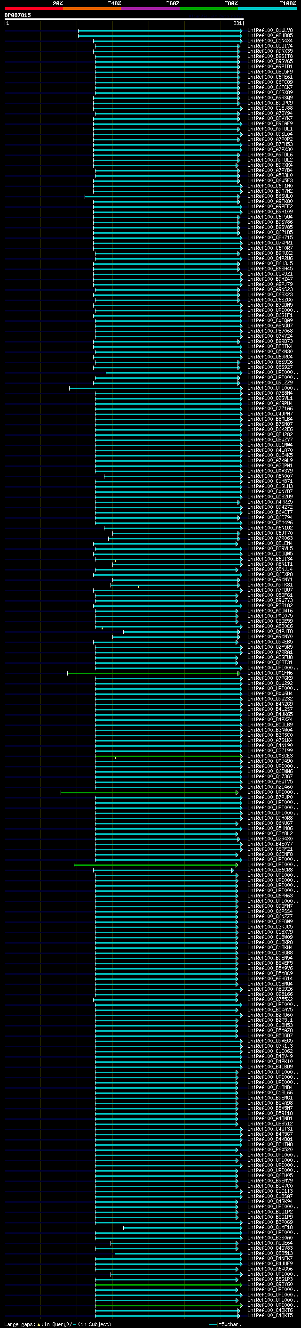Click the BP087815 query title

pyautogui.click(x=17, y=15)
